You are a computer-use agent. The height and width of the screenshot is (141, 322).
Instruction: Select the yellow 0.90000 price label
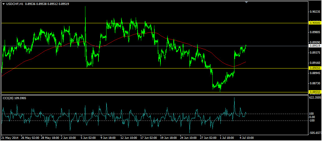coord(315,23)
